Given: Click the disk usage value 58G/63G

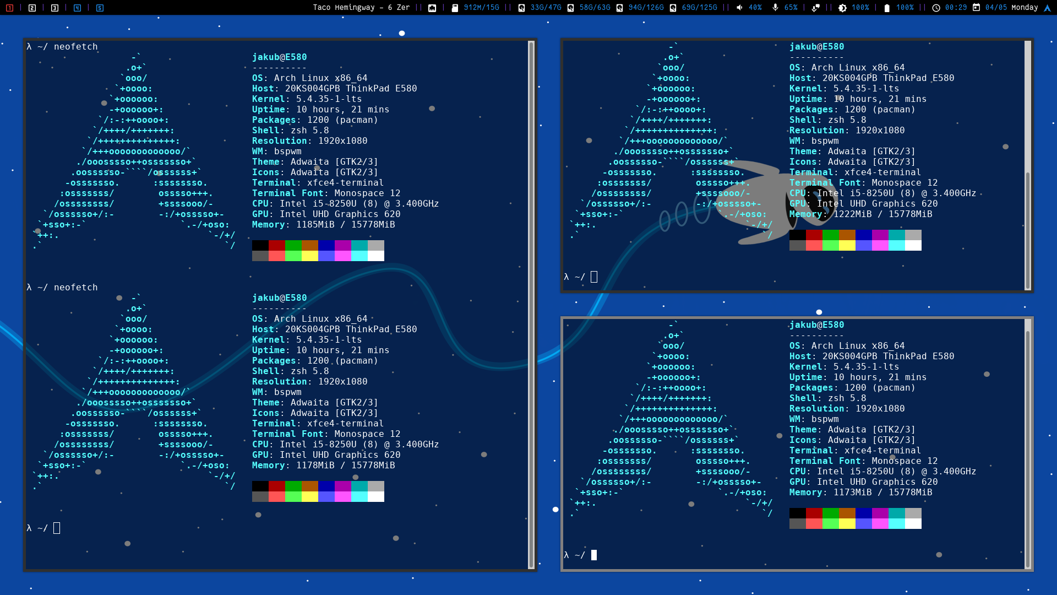Looking at the screenshot, I should coord(595,8).
